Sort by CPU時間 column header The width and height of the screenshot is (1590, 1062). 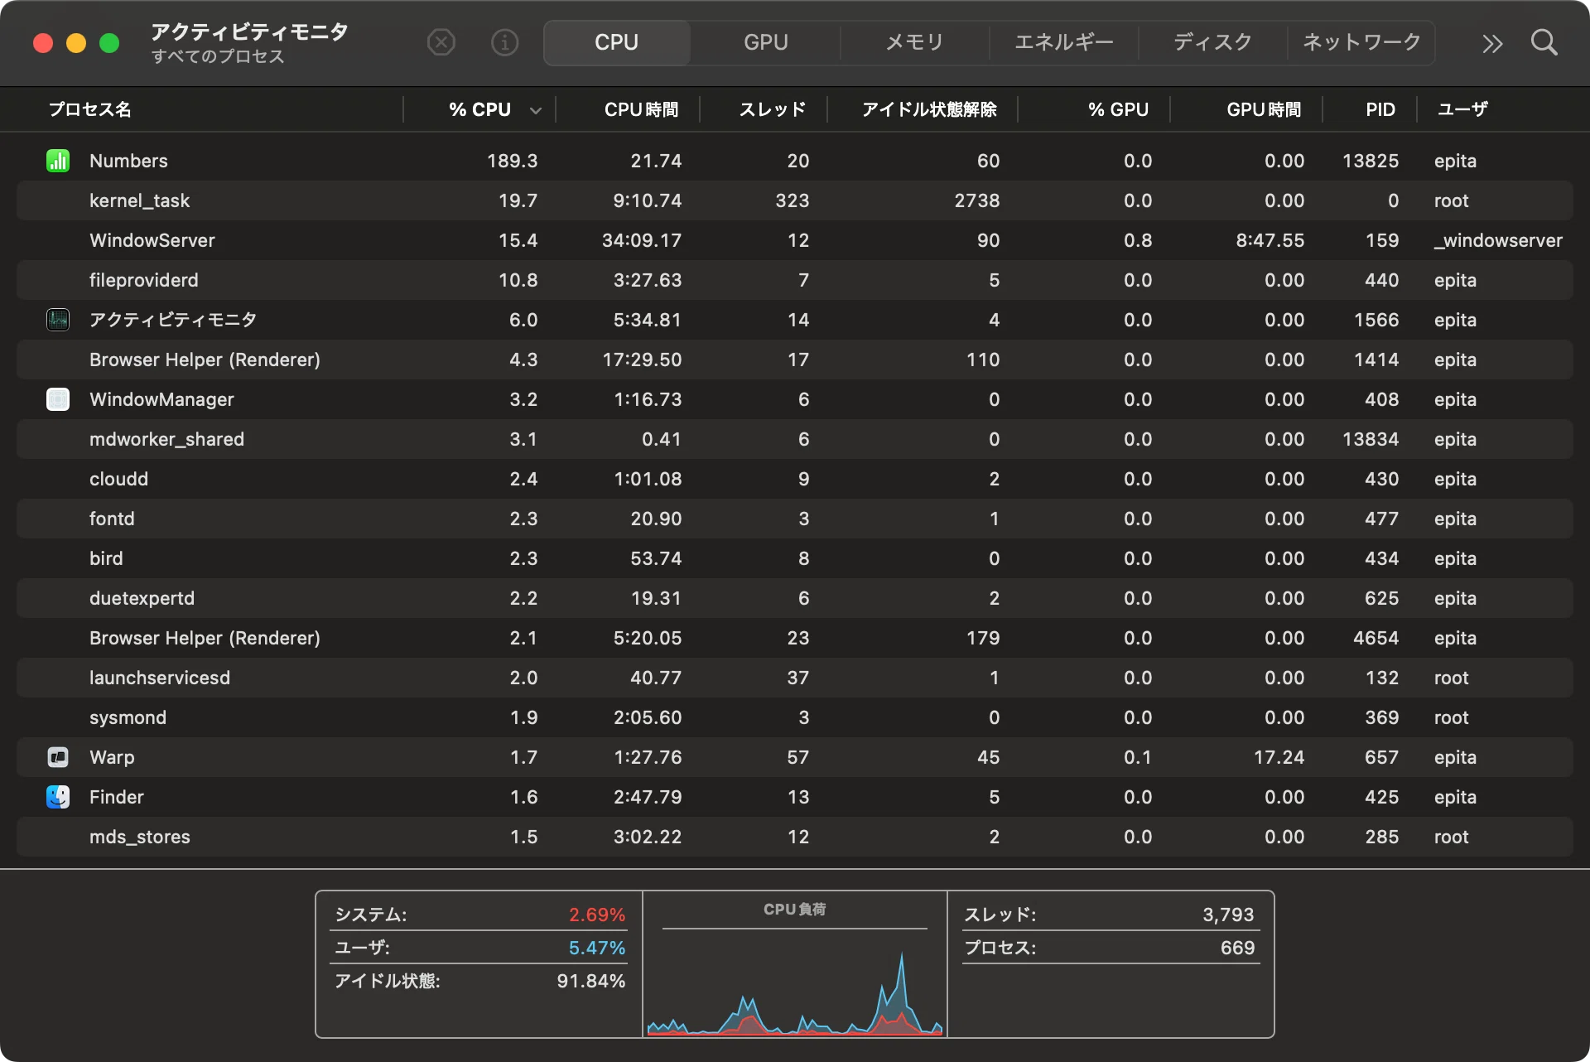coord(641,109)
